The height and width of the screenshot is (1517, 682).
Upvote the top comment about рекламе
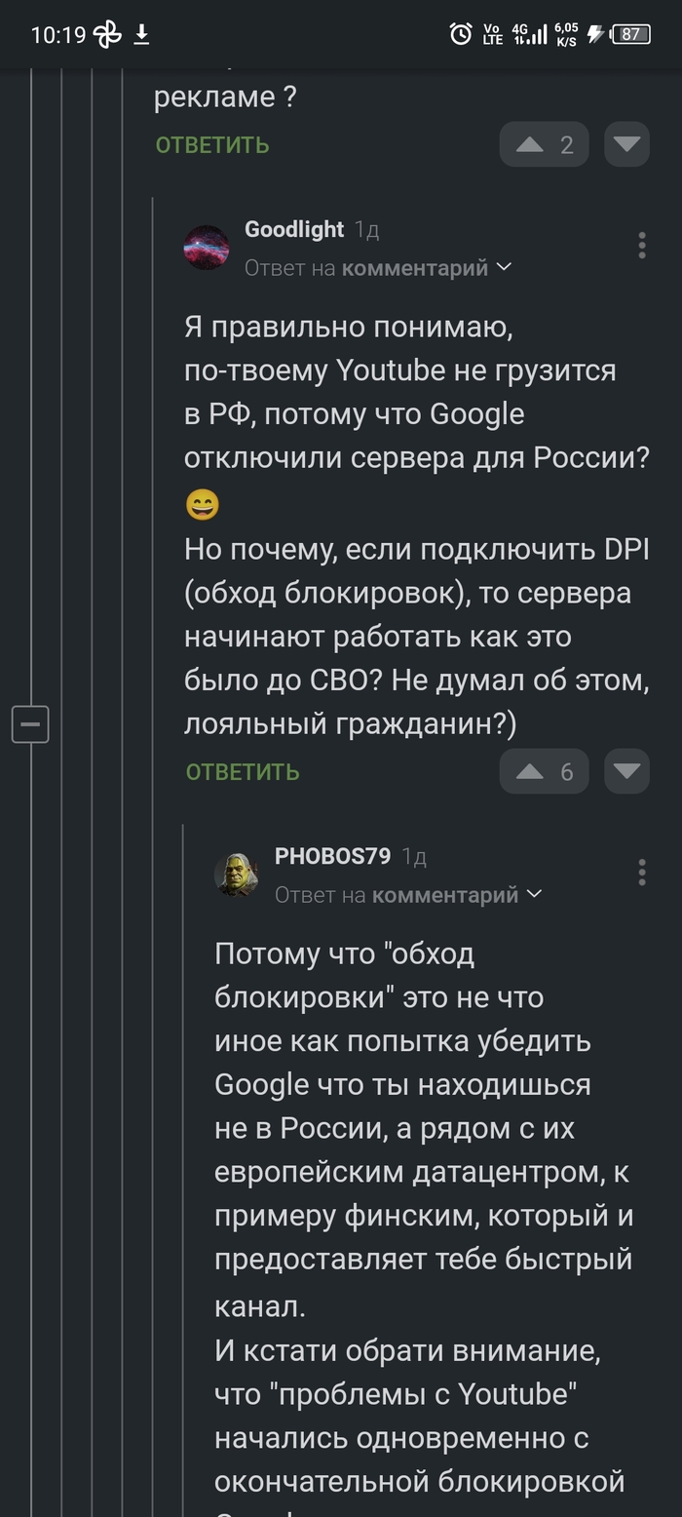(530, 145)
